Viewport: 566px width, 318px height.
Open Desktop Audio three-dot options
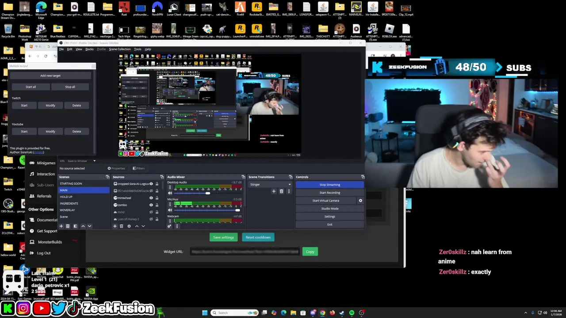(170, 187)
